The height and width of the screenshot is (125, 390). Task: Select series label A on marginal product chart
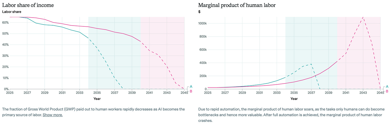click(x=387, y=86)
